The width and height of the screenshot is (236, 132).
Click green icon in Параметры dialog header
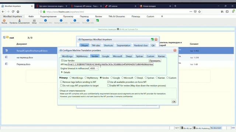[x=152, y=39]
